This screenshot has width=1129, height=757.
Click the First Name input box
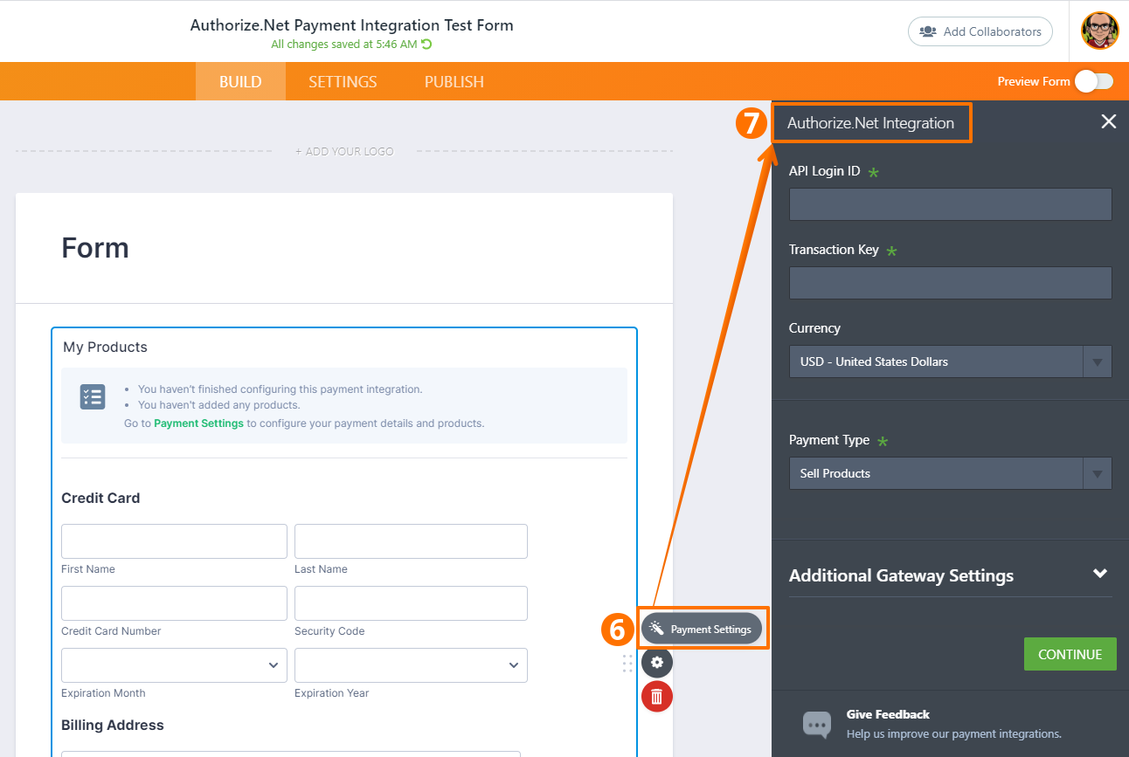[174, 541]
